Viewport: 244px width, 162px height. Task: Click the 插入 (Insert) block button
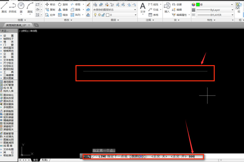click(x=167, y=7)
